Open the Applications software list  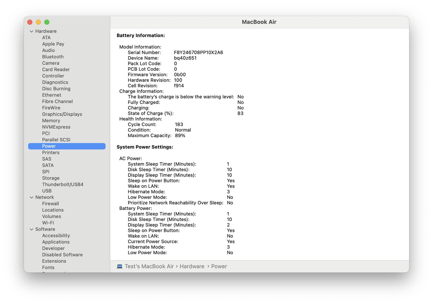click(x=56, y=242)
